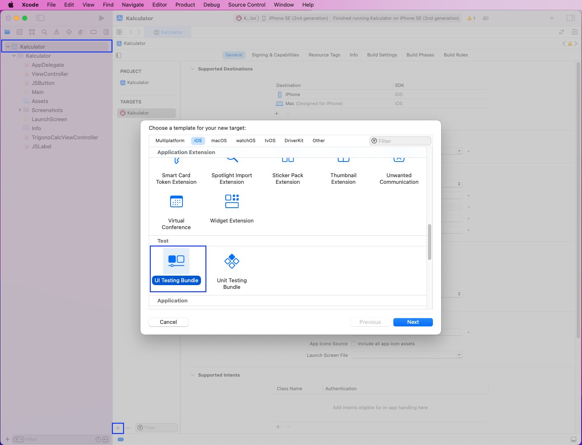
Task: Open the Build Settings tab
Action: tap(382, 55)
